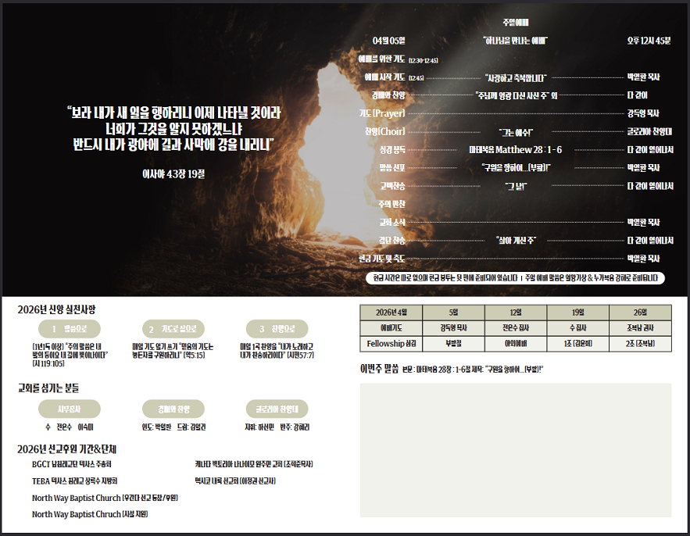Image resolution: width=690 pixels, height=536 pixels.
Task: Click the '경배와 찬양' pill under 섬기는 분들
Action: (173, 409)
